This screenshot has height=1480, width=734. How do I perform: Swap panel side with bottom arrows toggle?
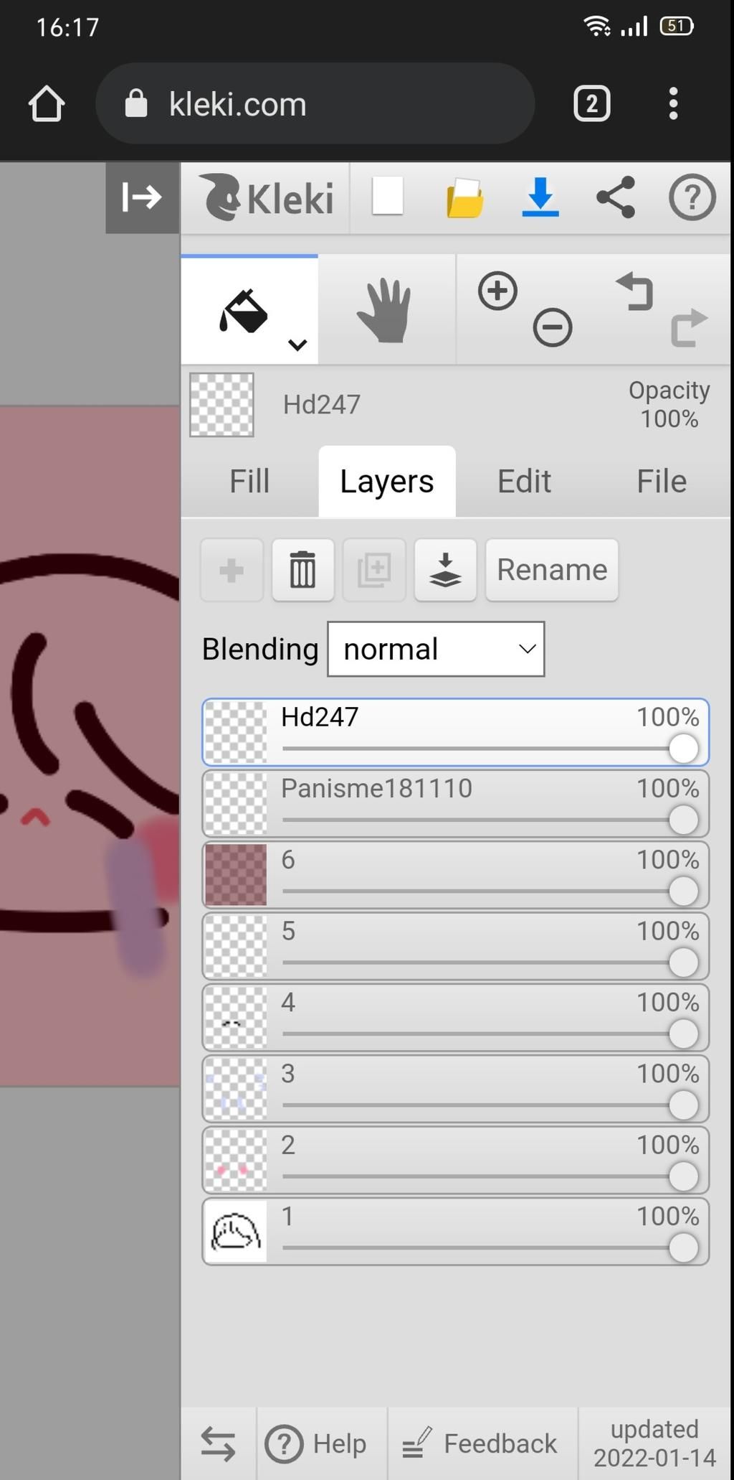(x=218, y=1443)
